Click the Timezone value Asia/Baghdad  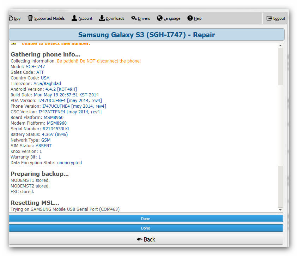tap(47, 84)
